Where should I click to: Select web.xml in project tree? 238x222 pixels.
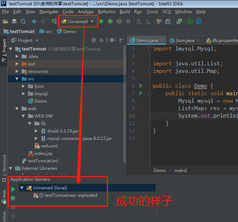46,146
